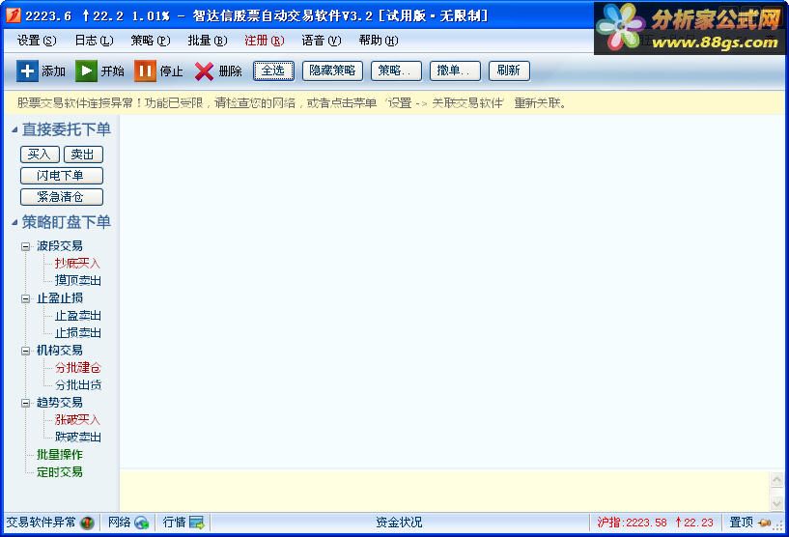The image size is (789, 537).
Task: Collapse the 策略盯盘下单 section
Action: tap(14, 222)
